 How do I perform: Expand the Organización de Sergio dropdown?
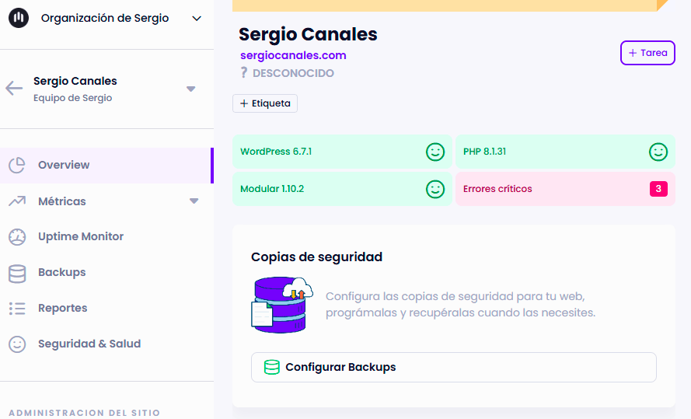[x=196, y=19]
